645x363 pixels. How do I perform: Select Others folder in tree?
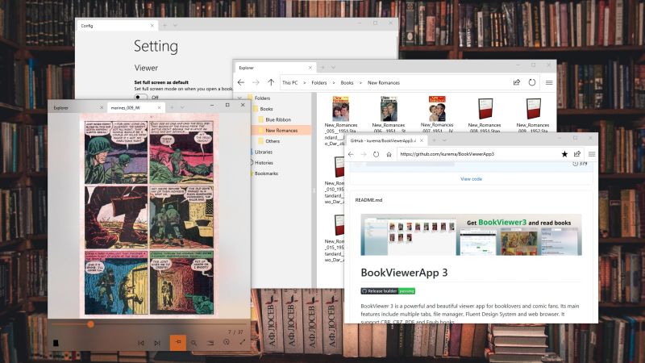click(273, 141)
